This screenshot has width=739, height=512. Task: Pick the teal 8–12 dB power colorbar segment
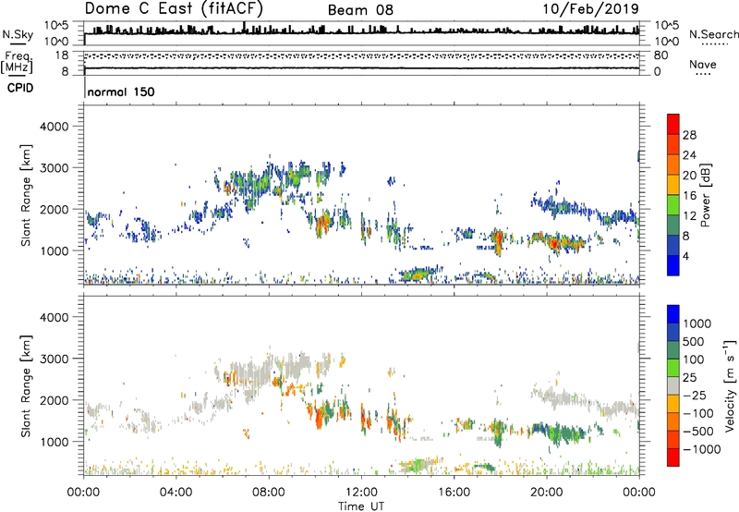point(673,226)
